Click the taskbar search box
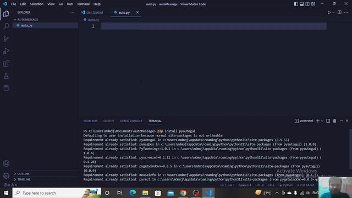The width and height of the screenshot is (352, 198). click(x=57, y=193)
